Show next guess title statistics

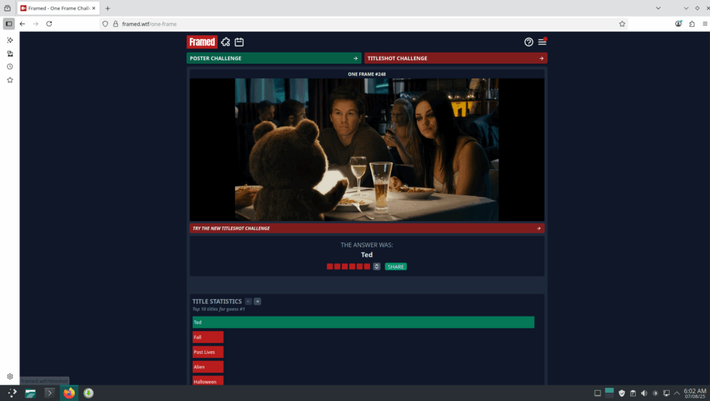(257, 301)
